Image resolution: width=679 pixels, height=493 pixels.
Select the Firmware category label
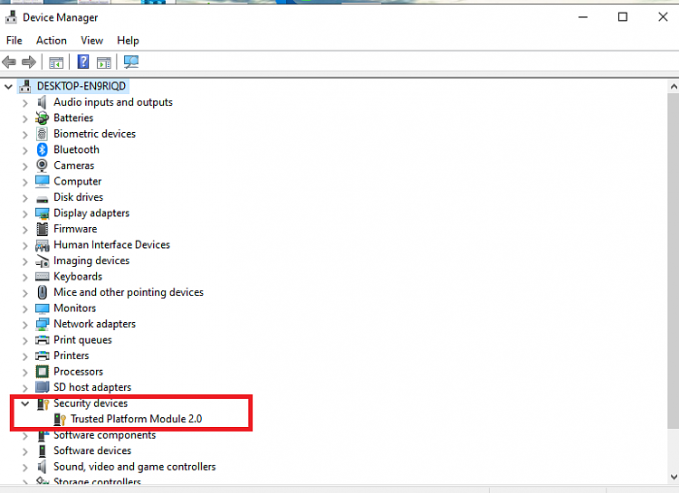click(75, 229)
